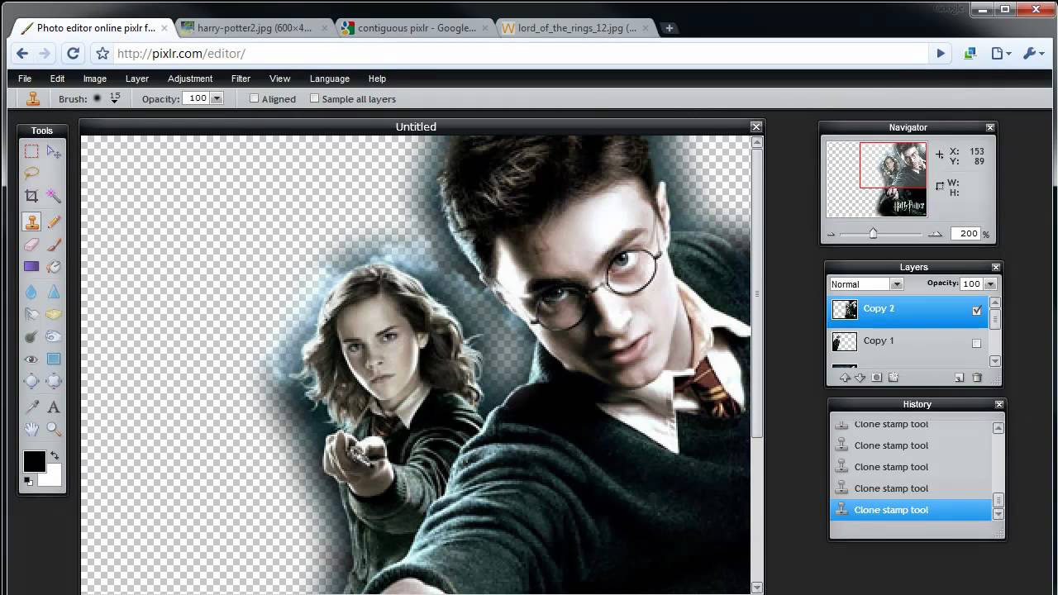Select the Bloat tool
Image resolution: width=1058 pixels, height=595 pixels.
(x=31, y=381)
